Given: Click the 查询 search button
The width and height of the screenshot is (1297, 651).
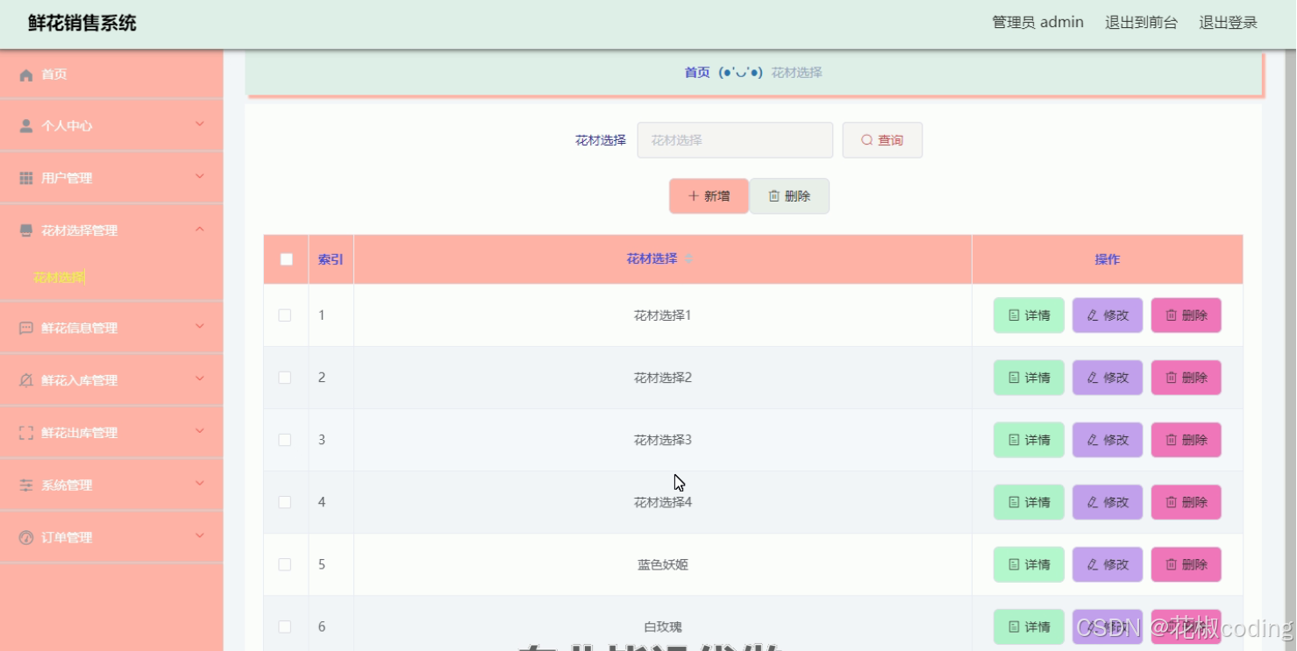Looking at the screenshot, I should pyautogui.click(x=882, y=140).
